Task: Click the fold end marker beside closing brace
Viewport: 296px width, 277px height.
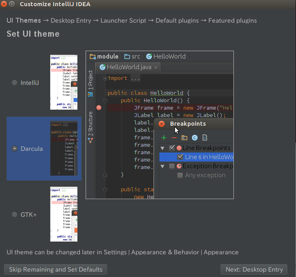Action: pyautogui.click(x=105, y=175)
